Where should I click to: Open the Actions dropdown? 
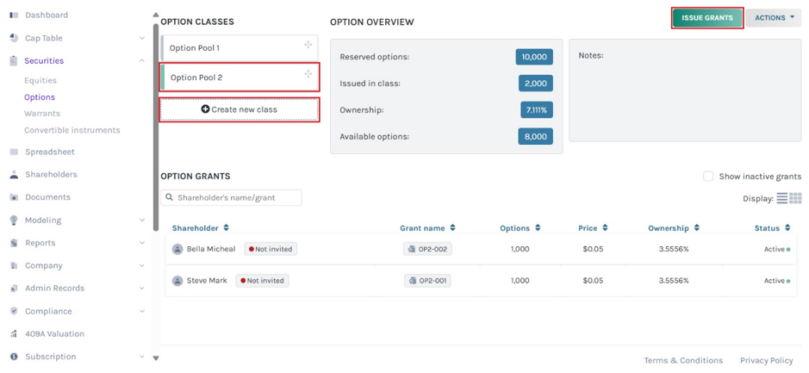point(774,17)
